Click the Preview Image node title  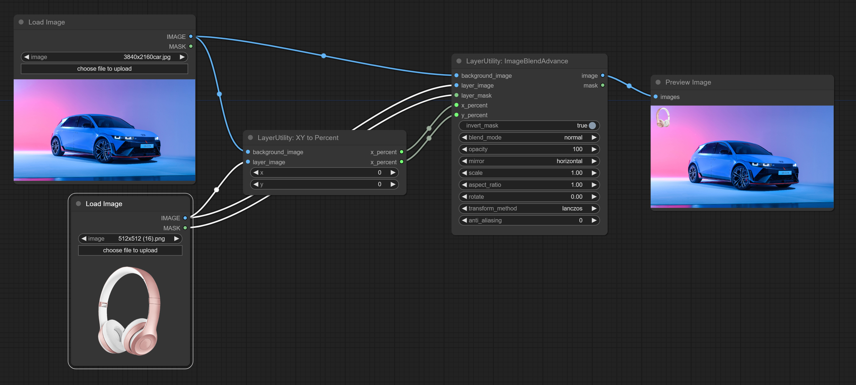pyautogui.click(x=688, y=82)
